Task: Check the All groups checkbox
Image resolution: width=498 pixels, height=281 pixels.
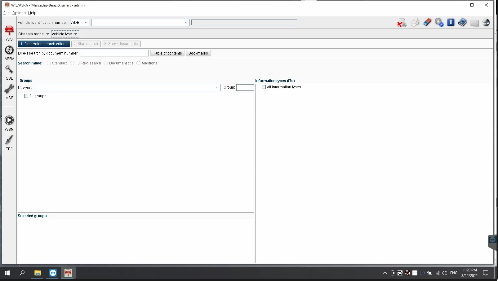Action: [26, 96]
